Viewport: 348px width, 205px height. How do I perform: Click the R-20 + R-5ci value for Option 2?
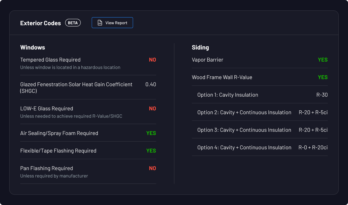pyautogui.click(x=313, y=112)
